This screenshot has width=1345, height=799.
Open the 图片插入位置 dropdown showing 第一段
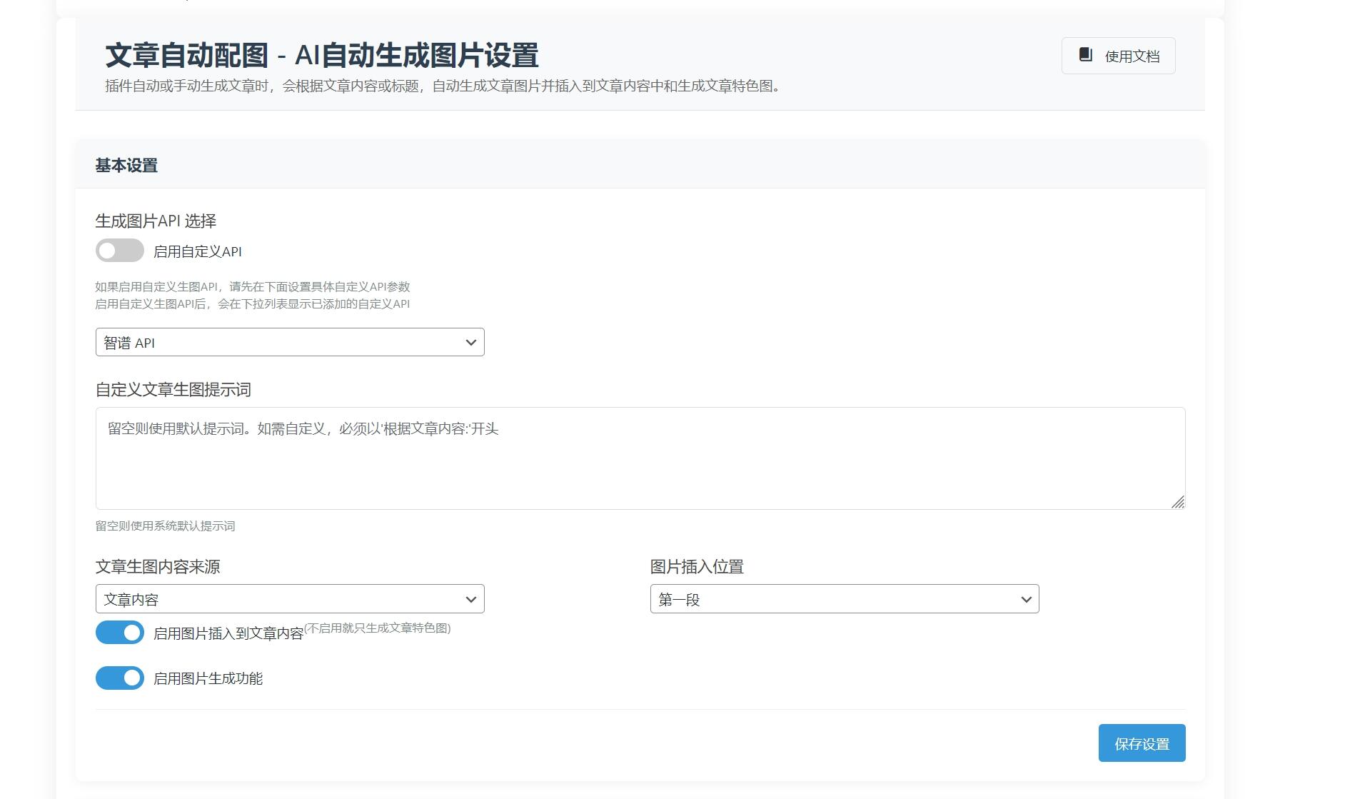point(845,598)
